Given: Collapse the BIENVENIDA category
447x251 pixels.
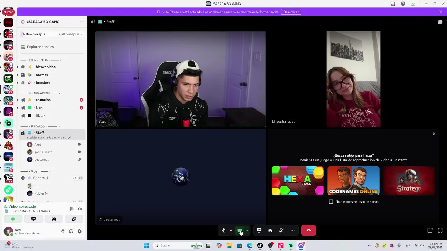Looking at the screenshot, I should tap(41, 60).
